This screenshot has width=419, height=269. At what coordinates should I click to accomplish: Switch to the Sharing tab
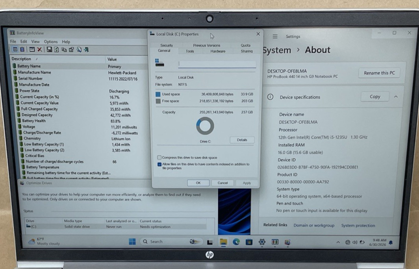tap(247, 51)
